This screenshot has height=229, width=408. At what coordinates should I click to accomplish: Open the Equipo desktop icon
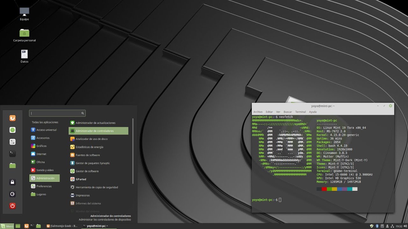(25, 14)
